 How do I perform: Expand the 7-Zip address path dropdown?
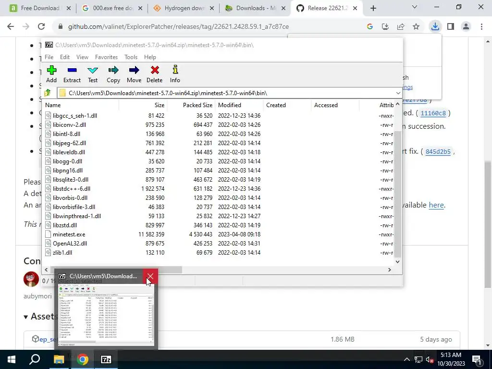click(398, 93)
